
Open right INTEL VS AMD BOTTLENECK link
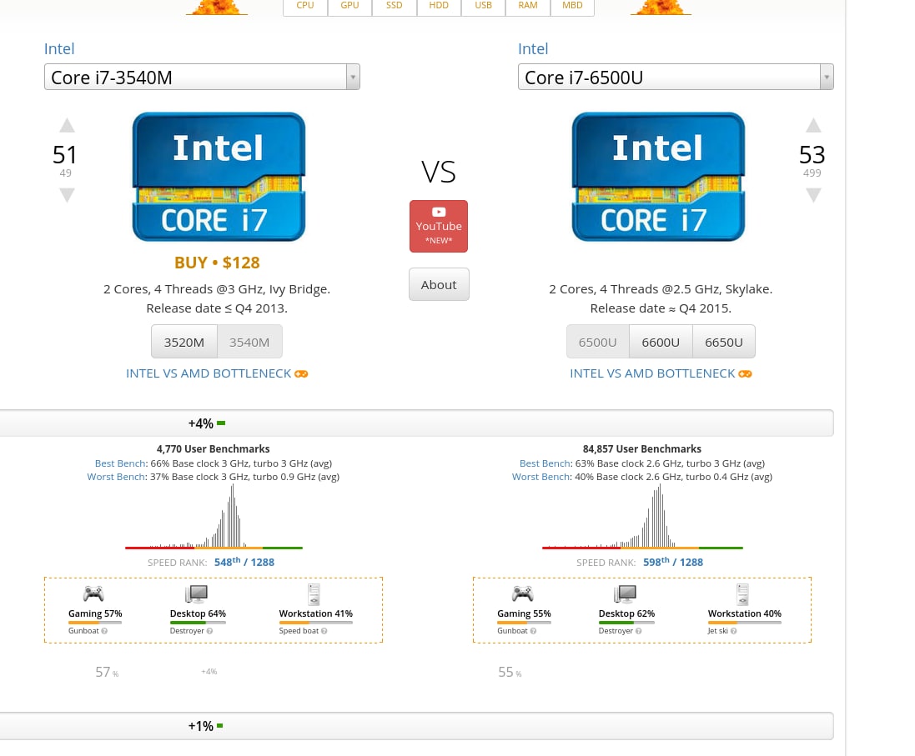[x=652, y=373]
